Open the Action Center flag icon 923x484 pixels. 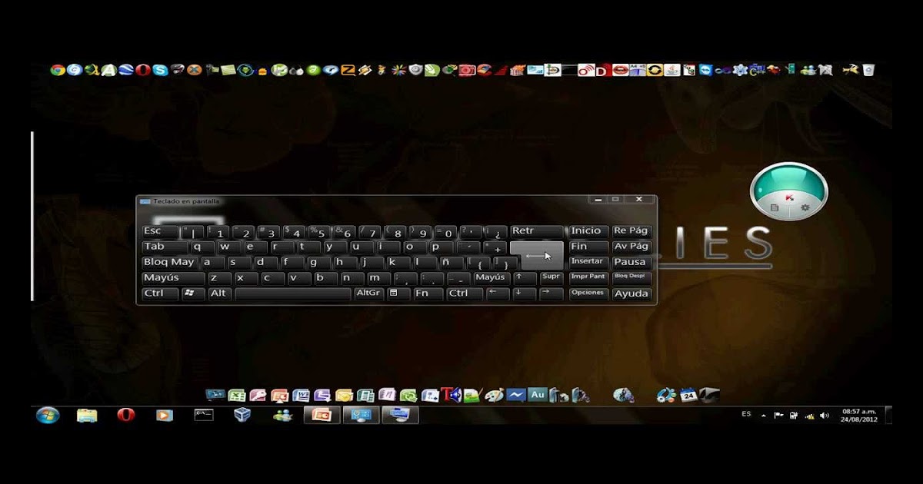coord(778,416)
